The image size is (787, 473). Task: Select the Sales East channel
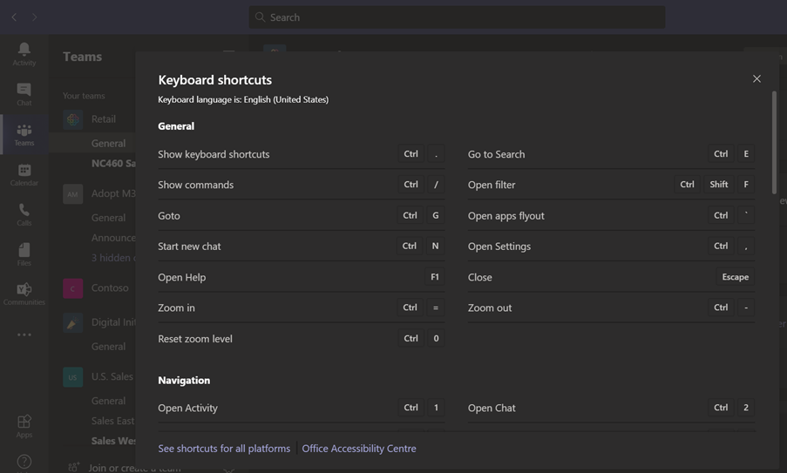tap(113, 421)
